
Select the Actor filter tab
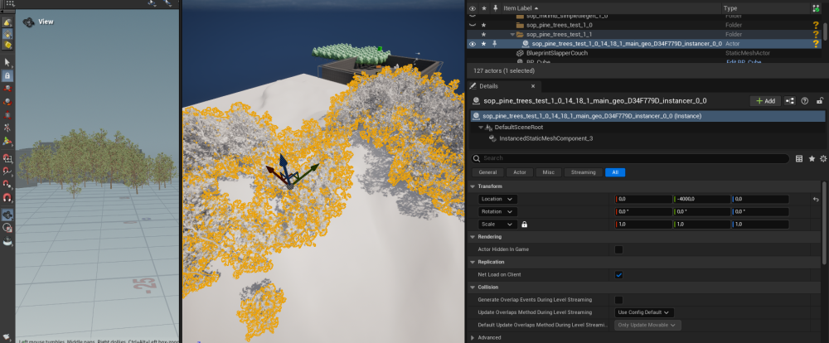(520, 172)
